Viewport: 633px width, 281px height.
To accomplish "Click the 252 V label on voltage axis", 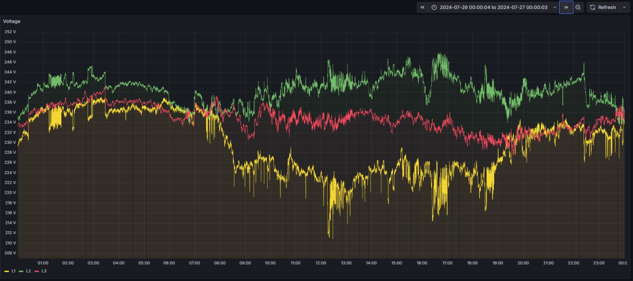I will pos(10,32).
